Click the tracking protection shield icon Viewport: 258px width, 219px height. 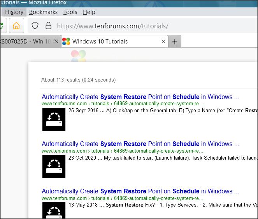(35, 26)
